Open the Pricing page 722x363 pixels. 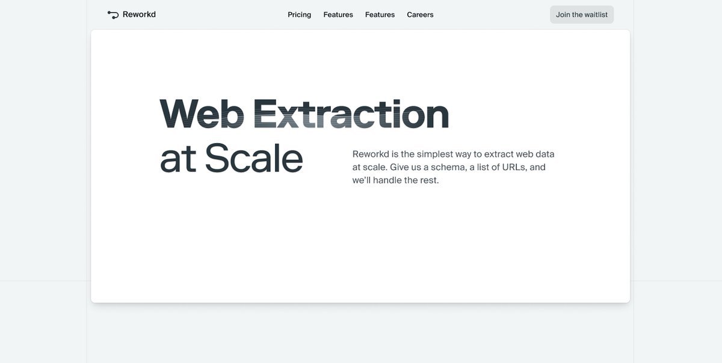(x=300, y=14)
